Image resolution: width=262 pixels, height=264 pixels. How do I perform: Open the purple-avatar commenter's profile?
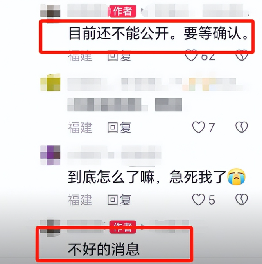50,155
